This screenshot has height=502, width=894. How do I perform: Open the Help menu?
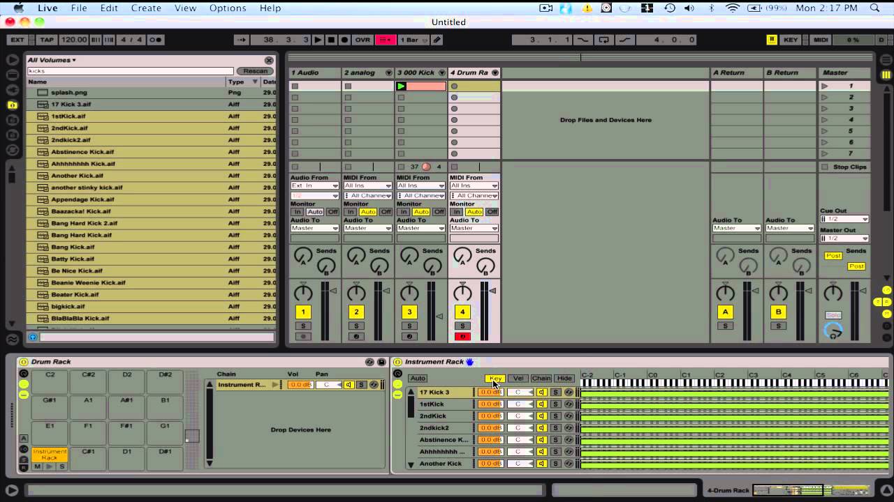[x=270, y=8]
